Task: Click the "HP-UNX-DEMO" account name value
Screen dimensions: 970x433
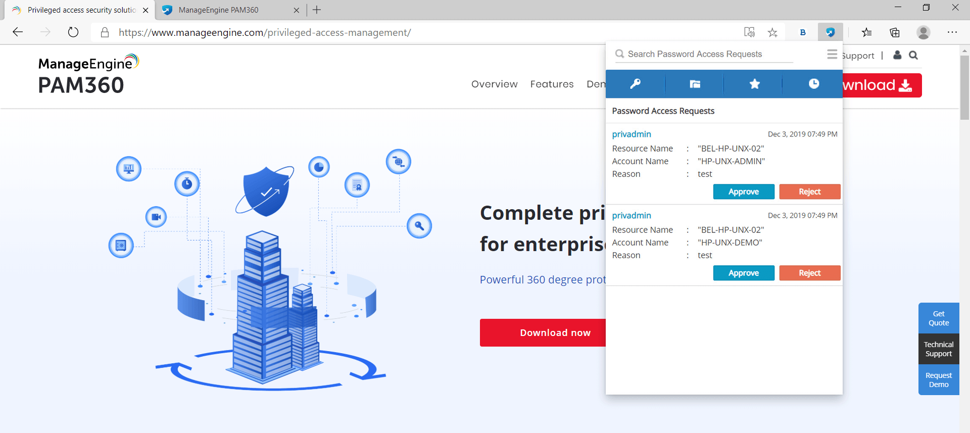Action: (x=730, y=243)
